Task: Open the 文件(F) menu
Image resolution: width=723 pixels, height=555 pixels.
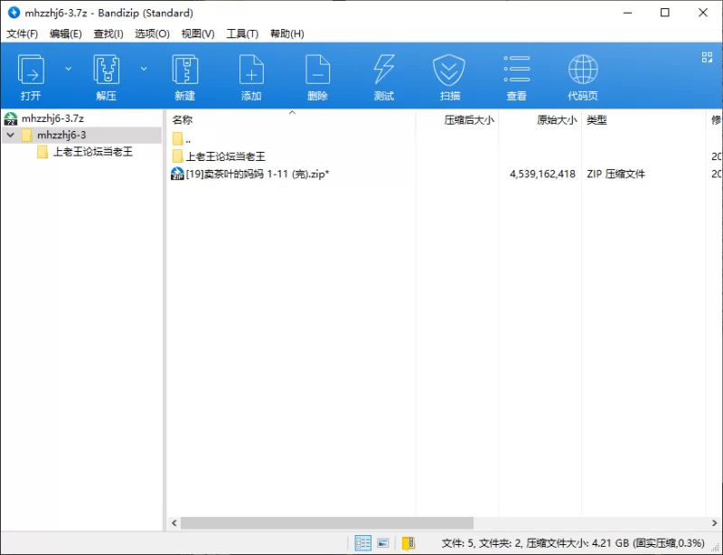Action: 22,33
